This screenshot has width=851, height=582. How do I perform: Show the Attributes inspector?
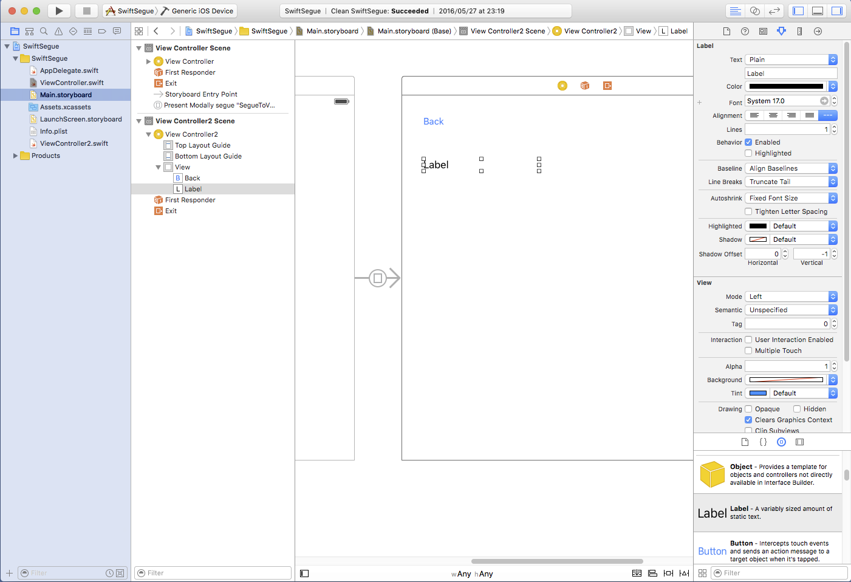[781, 31]
